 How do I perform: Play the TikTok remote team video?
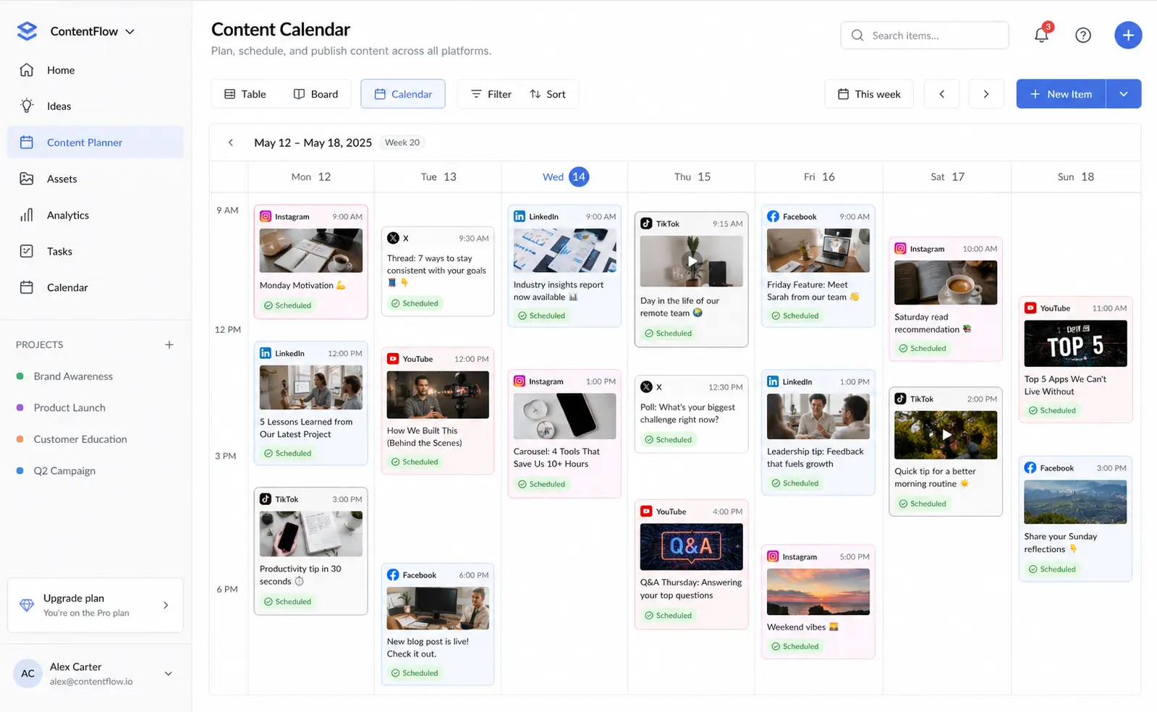click(x=692, y=261)
